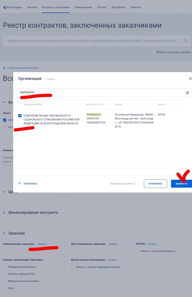Screen dimensions: 192x297
Task: Expand the Цена section chevron
Action: (4, 192)
